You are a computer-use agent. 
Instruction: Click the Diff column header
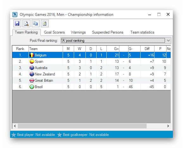(147, 49)
